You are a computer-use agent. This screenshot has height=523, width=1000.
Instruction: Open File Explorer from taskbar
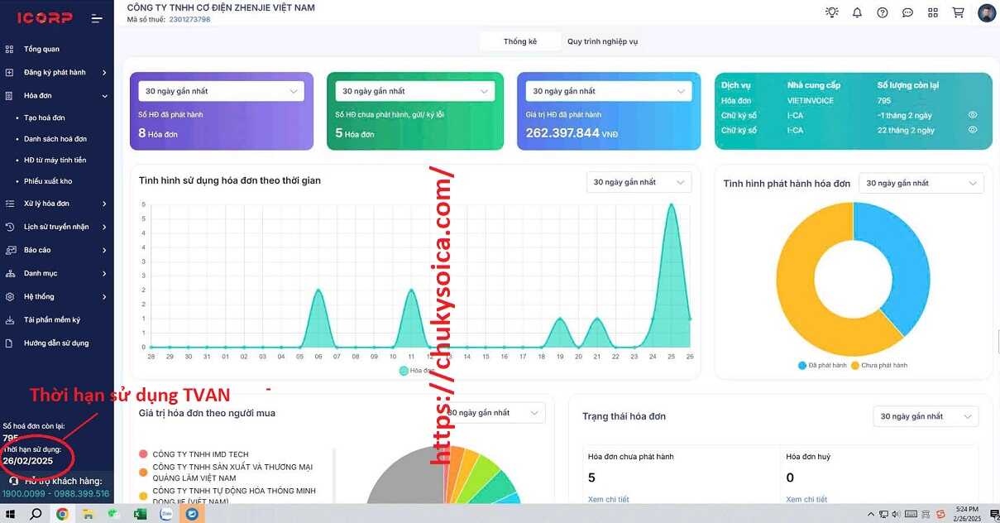88,514
